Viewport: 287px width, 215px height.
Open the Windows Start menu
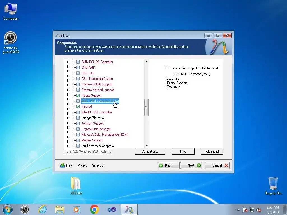pyautogui.click(x=8, y=209)
